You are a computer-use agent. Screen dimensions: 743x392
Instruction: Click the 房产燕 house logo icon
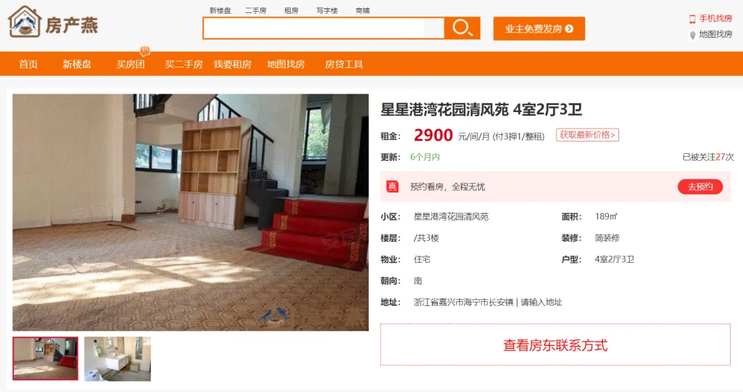(25, 22)
